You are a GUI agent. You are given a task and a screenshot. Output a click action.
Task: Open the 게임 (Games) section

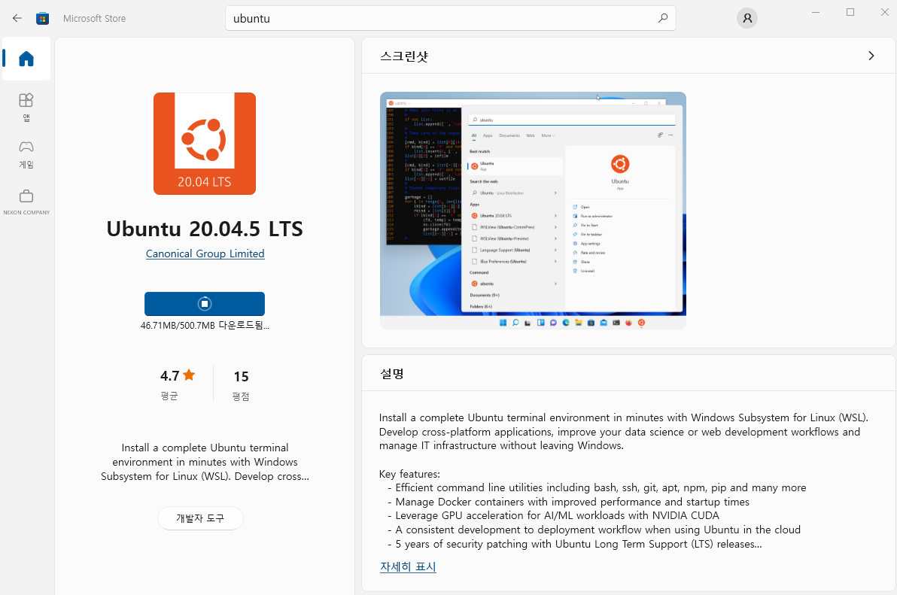[26, 155]
